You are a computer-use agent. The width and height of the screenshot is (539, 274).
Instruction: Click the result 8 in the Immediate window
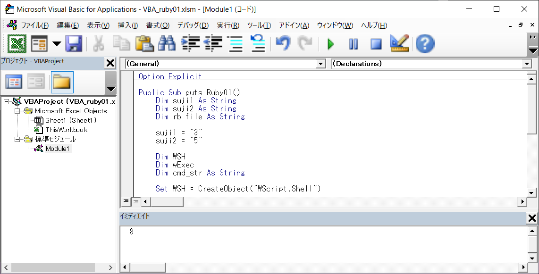coord(132,232)
